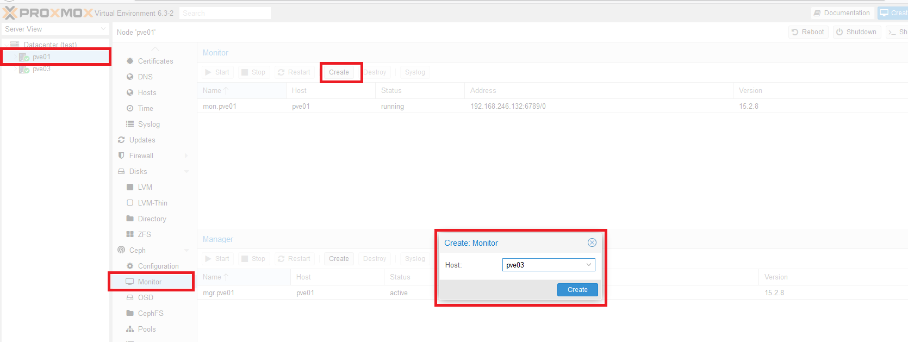Viewport: 908px width, 342px height.
Task: Click Create button in the Monitor dialog
Action: tap(577, 290)
